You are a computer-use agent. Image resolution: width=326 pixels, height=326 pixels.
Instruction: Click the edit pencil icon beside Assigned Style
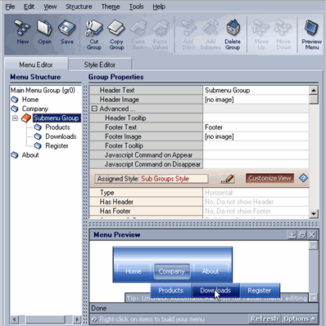click(227, 179)
